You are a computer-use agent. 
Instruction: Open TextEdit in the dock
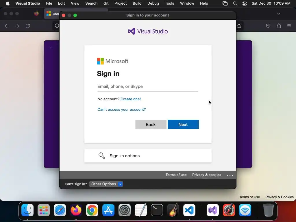click(141, 210)
